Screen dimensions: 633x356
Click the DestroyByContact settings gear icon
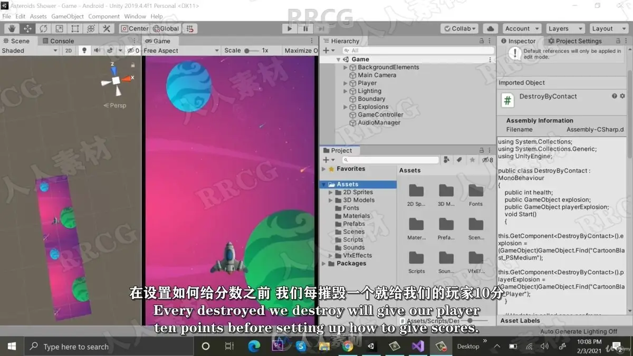(x=622, y=96)
